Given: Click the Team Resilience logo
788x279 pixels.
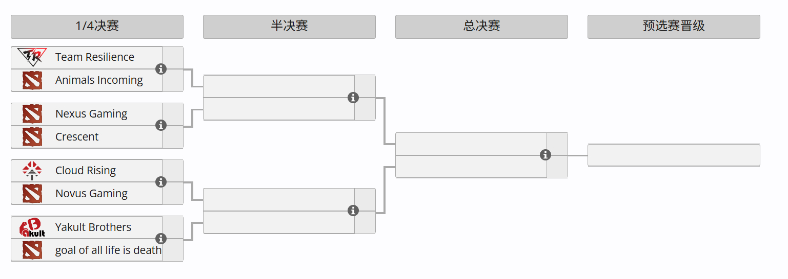Looking at the screenshot, I should [32, 57].
